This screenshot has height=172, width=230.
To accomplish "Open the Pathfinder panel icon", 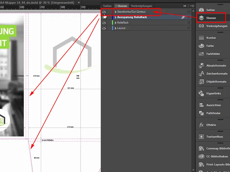I will (201, 113).
